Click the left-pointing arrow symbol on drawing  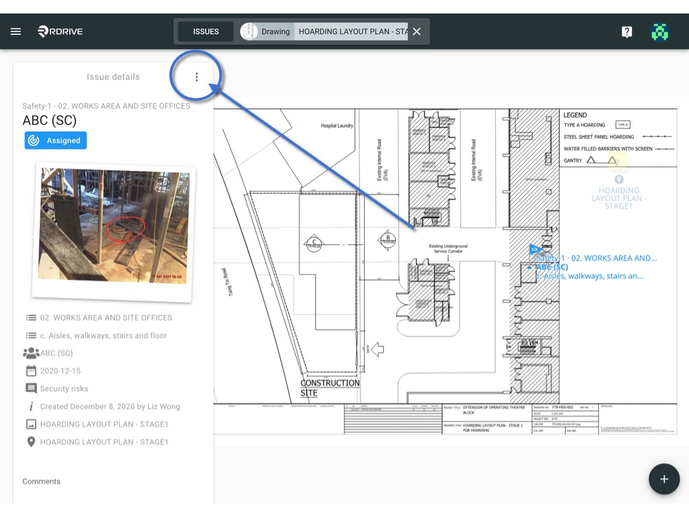[377, 350]
